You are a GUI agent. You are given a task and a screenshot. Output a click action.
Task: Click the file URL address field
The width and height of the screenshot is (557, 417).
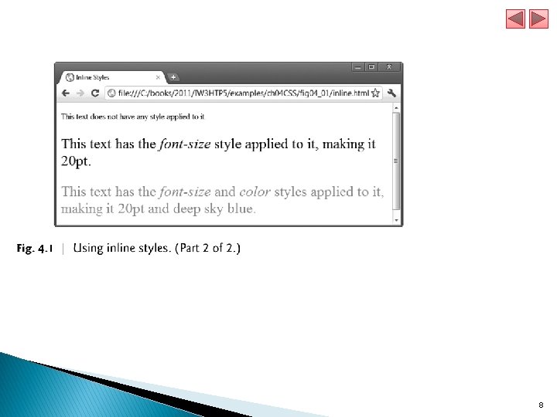[x=244, y=93]
